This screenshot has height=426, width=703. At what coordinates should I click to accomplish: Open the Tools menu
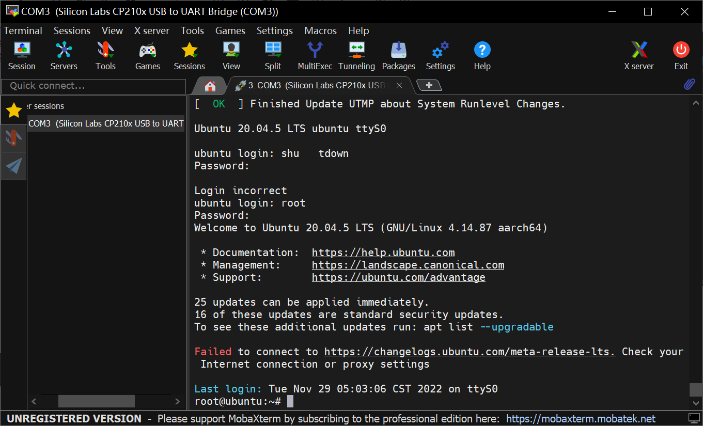pyautogui.click(x=192, y=30)
